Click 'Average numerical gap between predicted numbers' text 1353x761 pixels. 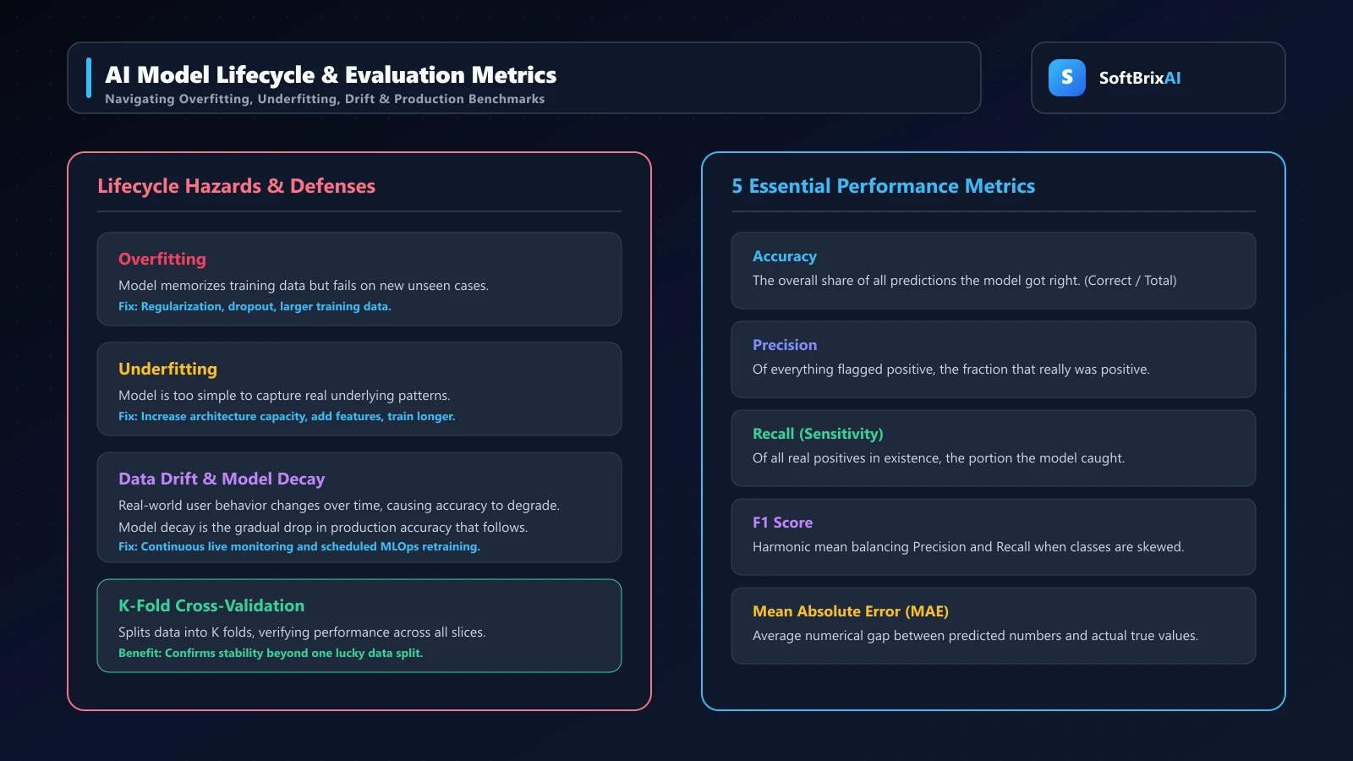coord(975,636)
